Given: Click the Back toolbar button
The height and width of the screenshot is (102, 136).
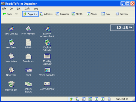Looking at the screenshot, I should click(7, 14).
